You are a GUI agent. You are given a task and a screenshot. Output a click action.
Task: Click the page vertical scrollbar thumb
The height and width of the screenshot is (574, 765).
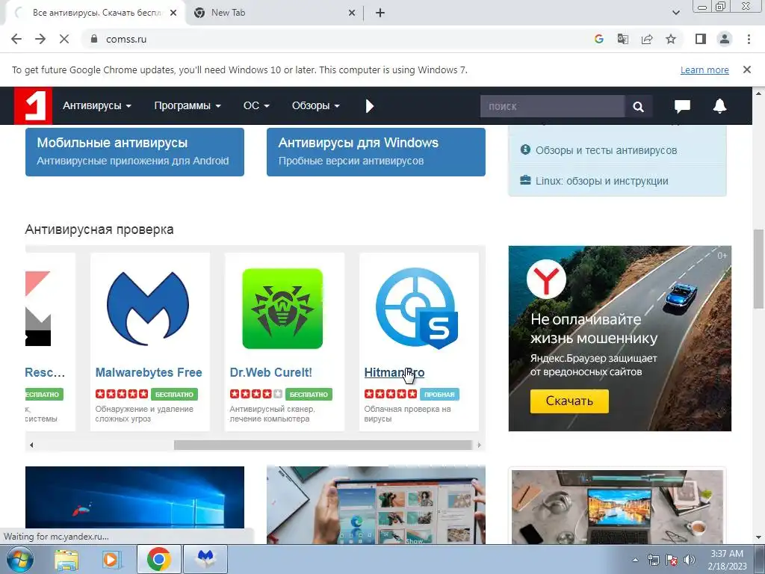(x=758, y=268)
